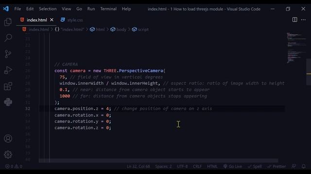
Task: Click the value 1000 in the code
Action: tap(65, 96)
